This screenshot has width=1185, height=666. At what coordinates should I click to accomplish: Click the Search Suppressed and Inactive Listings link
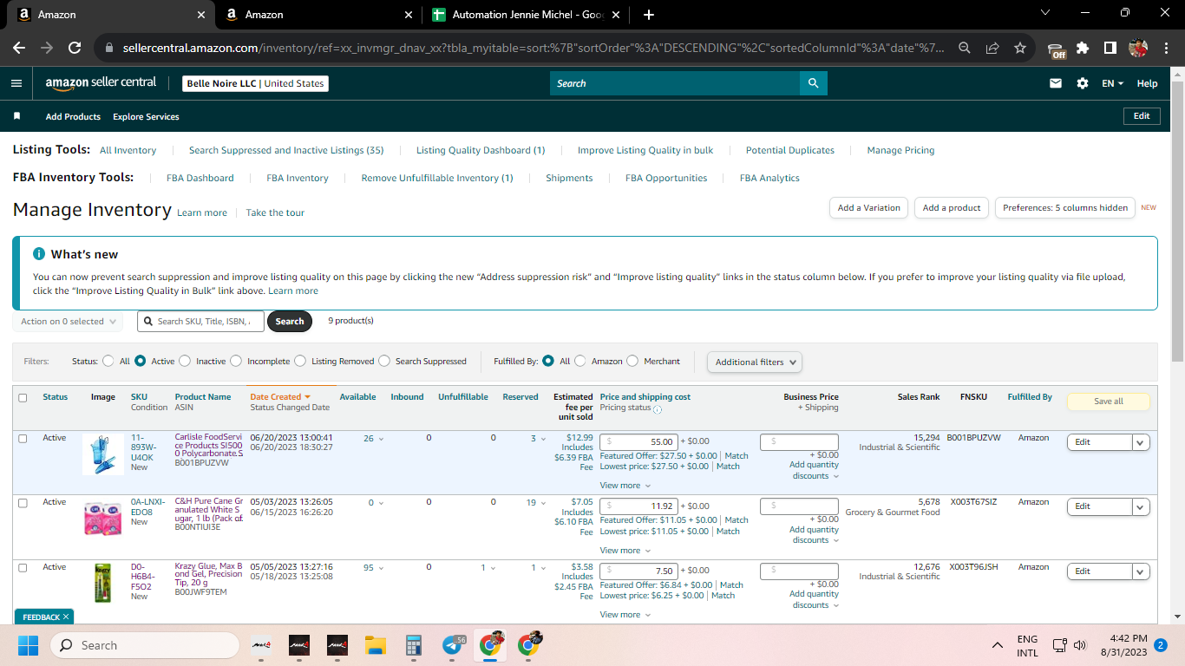pyautogui.click(x=286, y=150)
